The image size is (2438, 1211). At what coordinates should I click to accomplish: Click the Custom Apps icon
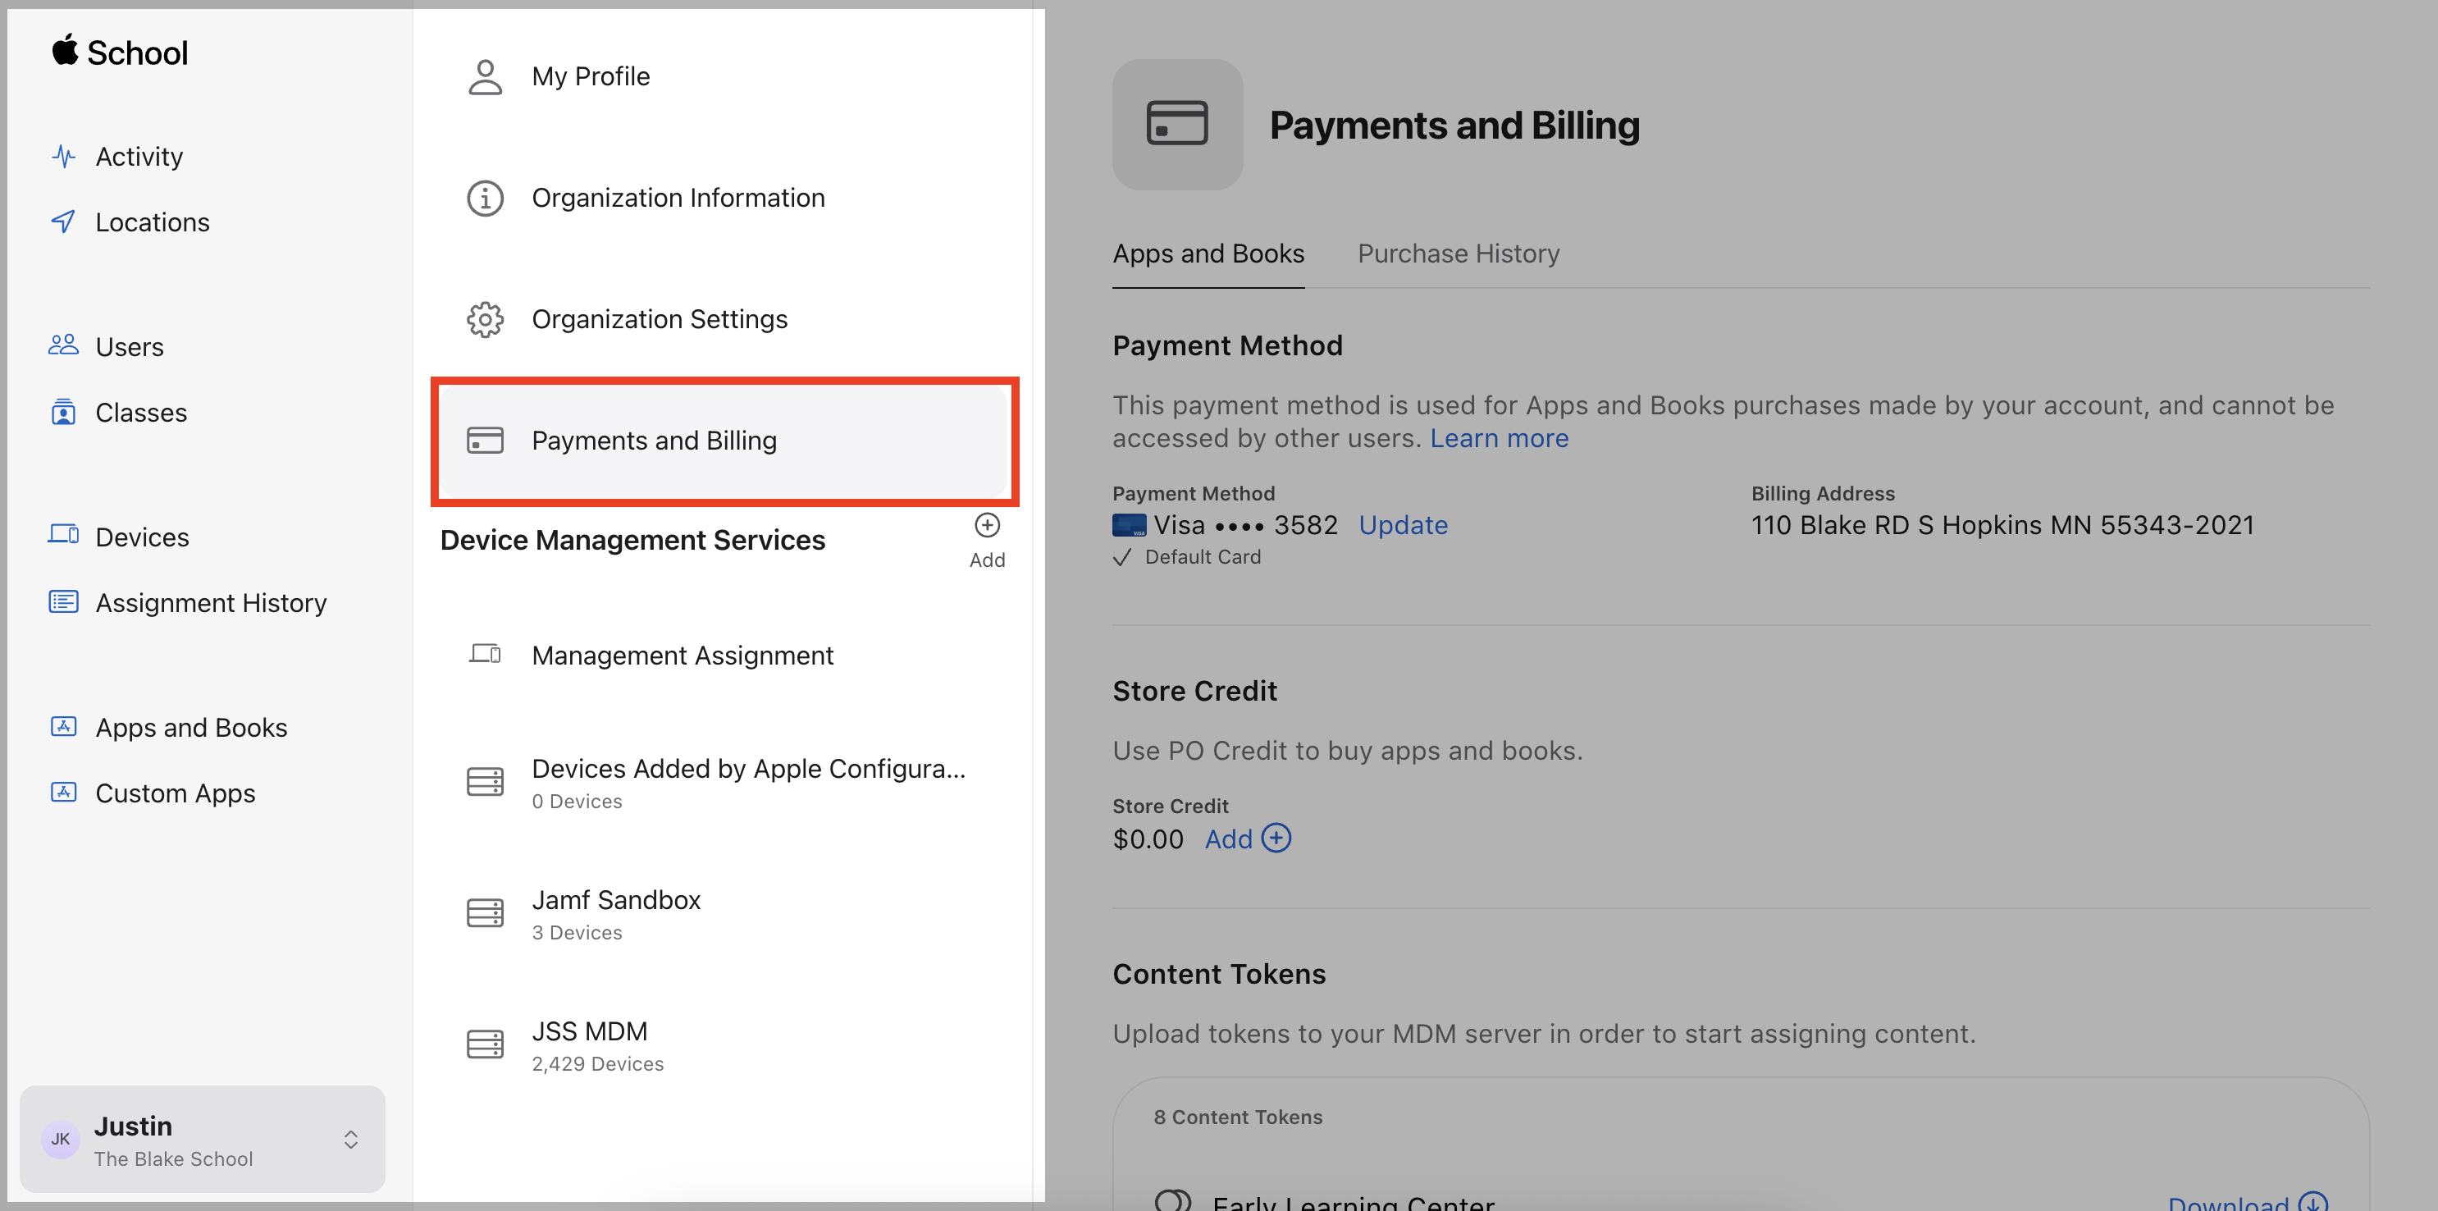(63, 792)
